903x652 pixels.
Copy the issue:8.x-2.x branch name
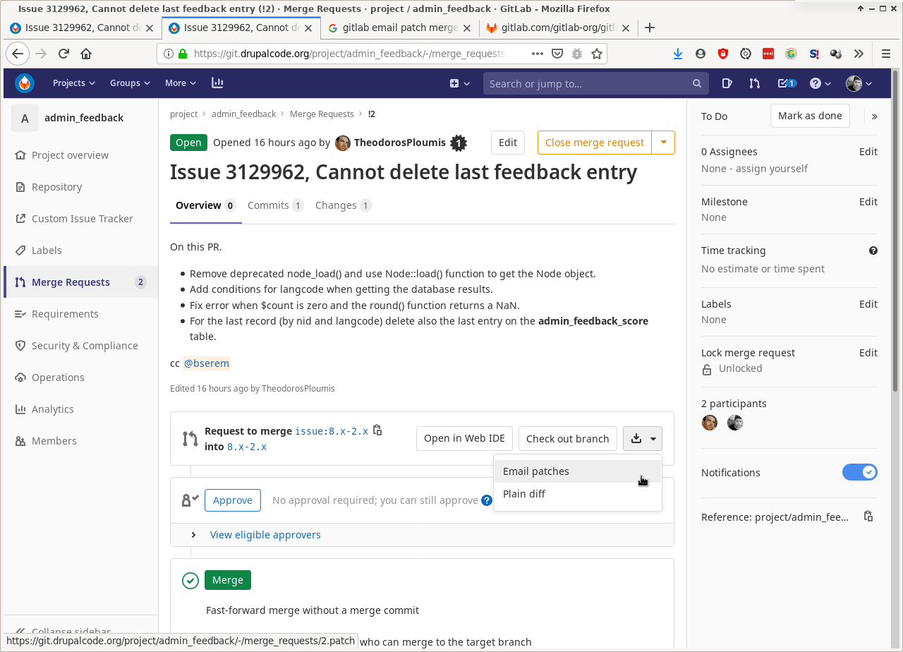(x=377, y=430)
